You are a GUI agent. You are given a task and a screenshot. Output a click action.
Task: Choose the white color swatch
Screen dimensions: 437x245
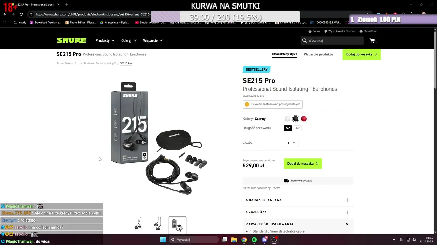pyautogui.click(x=287, y=119)
